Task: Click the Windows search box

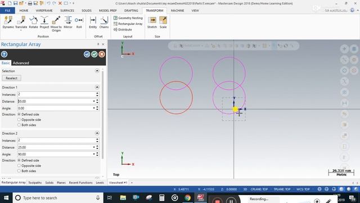Action: [x=57, y=198]
